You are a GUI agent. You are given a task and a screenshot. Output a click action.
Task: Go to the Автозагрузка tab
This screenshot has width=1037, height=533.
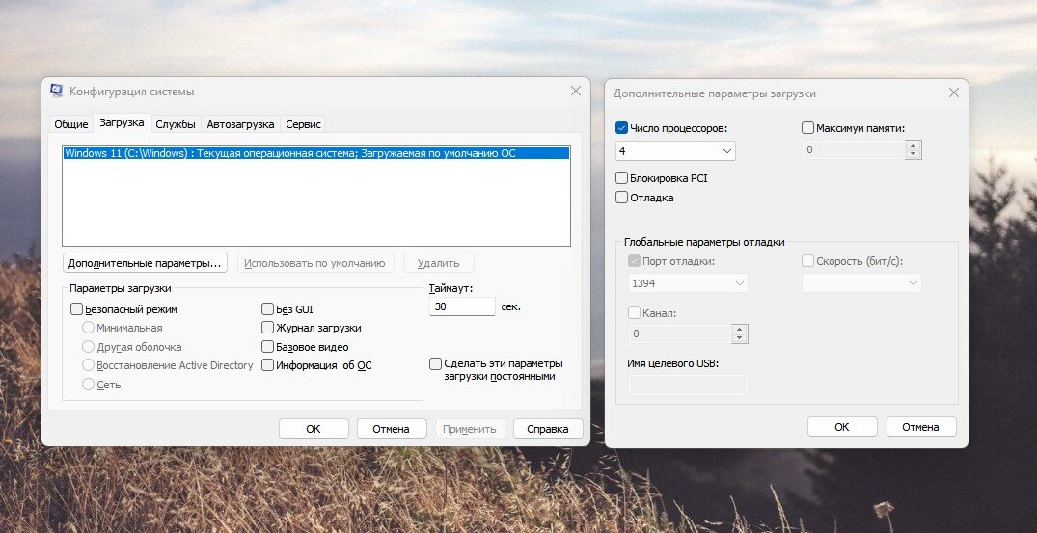coord(241,124)
